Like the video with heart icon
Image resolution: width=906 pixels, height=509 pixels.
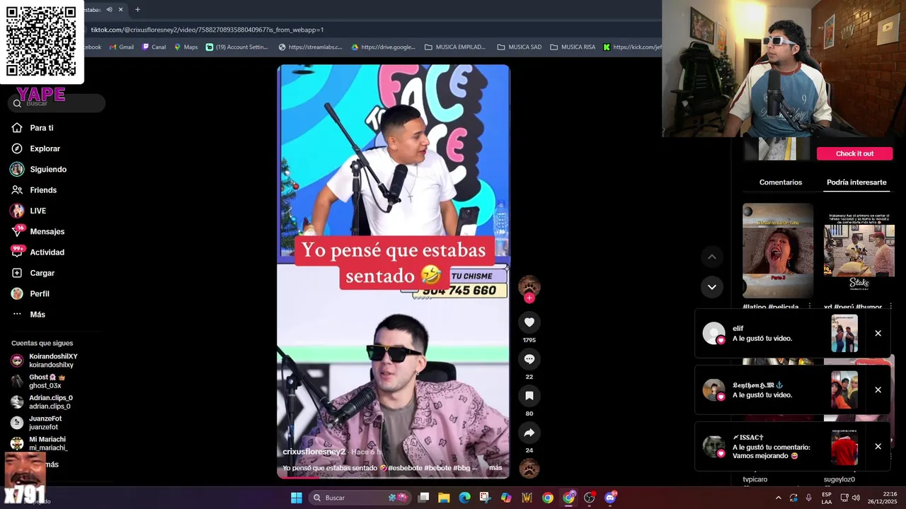[529, 322]
